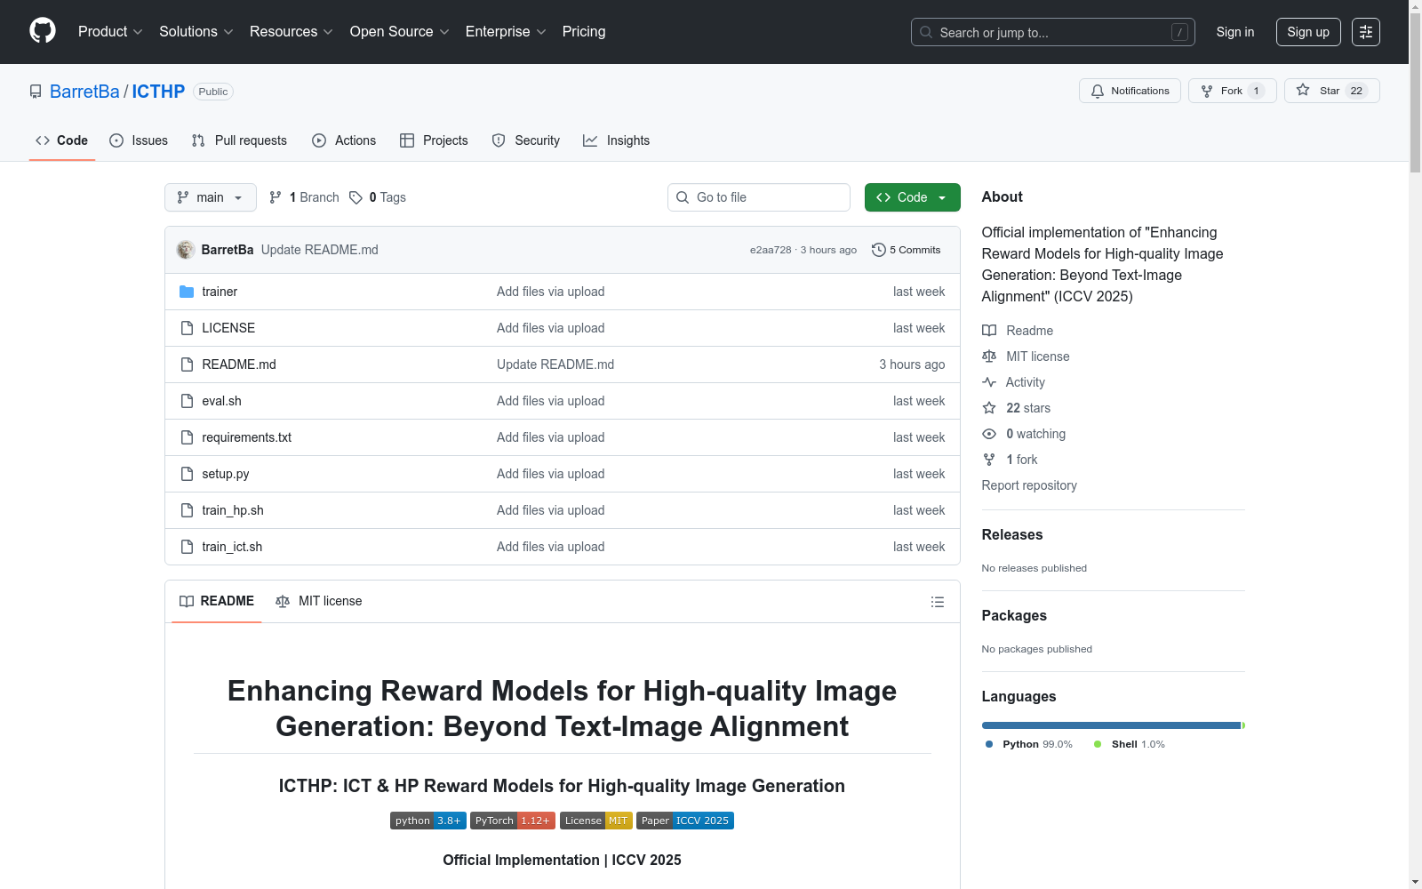This screenshot has height=889, width=1422.
Task: Switch to the Security tab
Action: click(x=526, y=140)
